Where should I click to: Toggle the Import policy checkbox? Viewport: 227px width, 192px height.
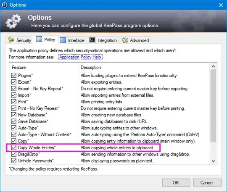coord(14,95)
